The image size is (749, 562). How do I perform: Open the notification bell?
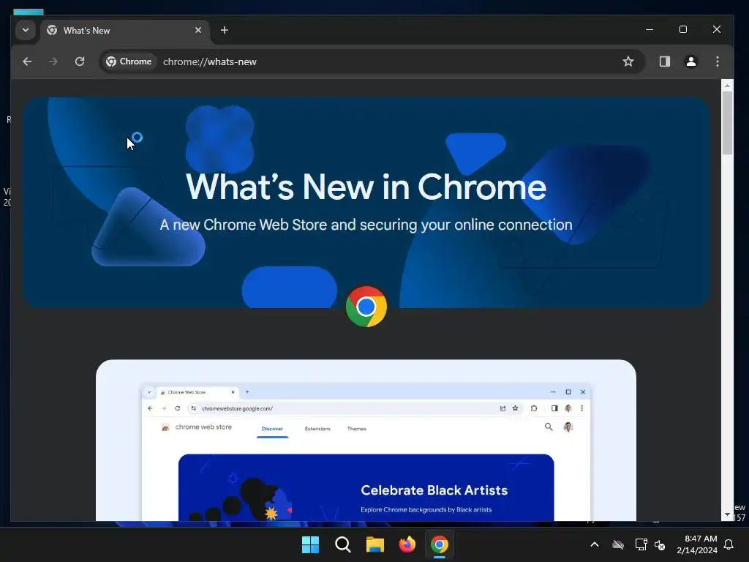pos(729,544)
